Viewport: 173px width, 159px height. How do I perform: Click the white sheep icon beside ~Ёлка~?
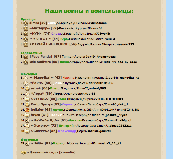(26, 83)
